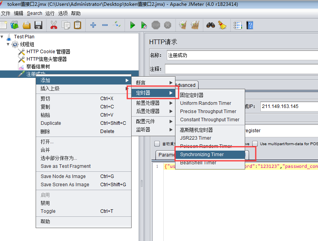Choose Precise Throughput Timer
The image size is (318, 241).
point(210,112)
